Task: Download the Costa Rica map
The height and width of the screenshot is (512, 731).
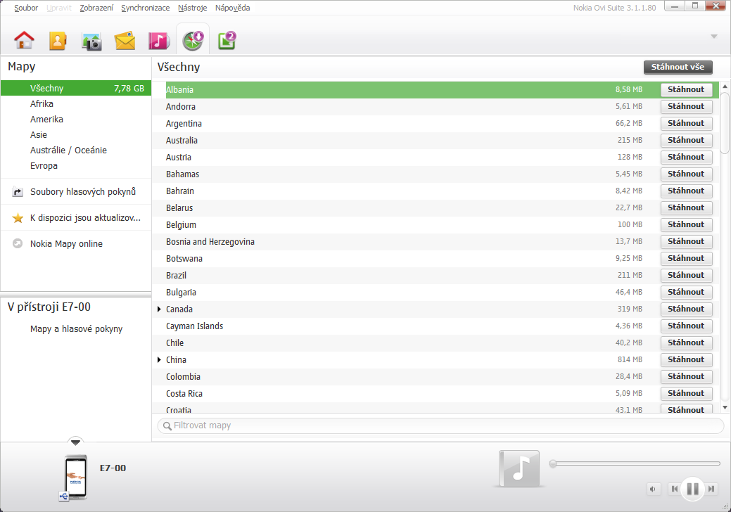Action: pyautogui.click(x=686, y=393)
